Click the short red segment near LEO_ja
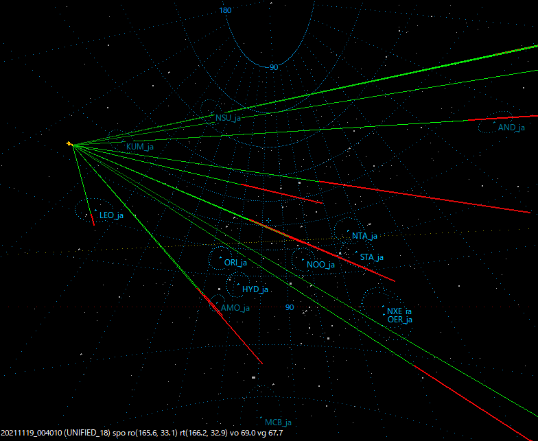The width and height of the screenshot is (538, 441). 92,219
